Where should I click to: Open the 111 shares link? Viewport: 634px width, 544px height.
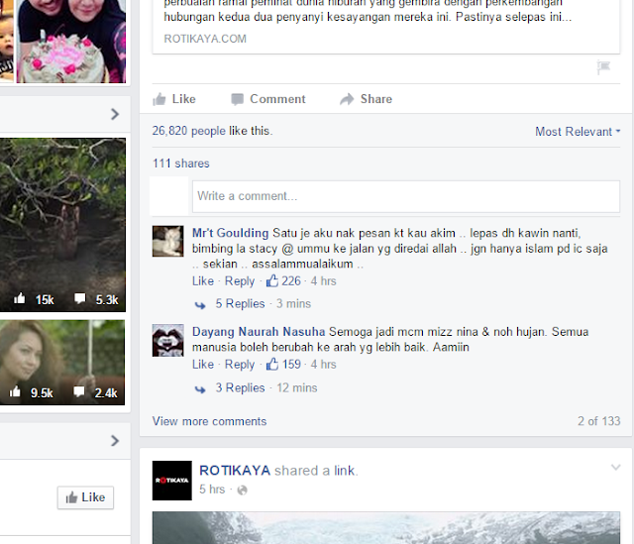point(180,163)
